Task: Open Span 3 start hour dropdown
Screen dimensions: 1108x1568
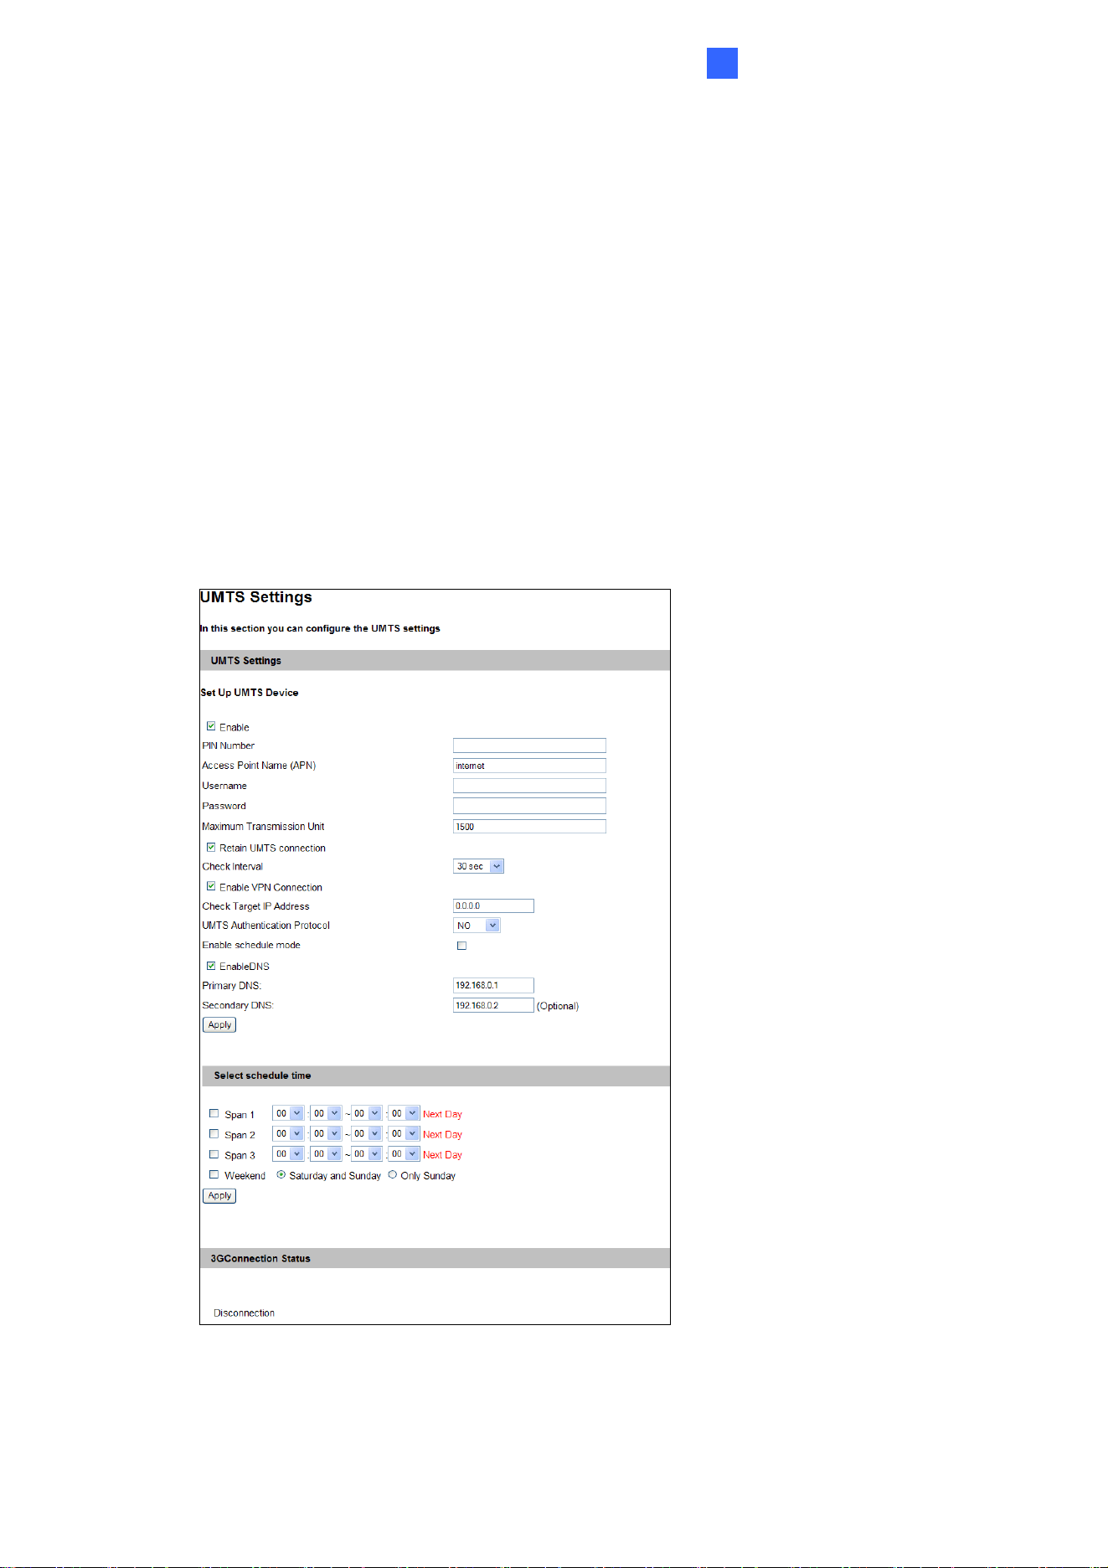Action: tap(288, 1153)
